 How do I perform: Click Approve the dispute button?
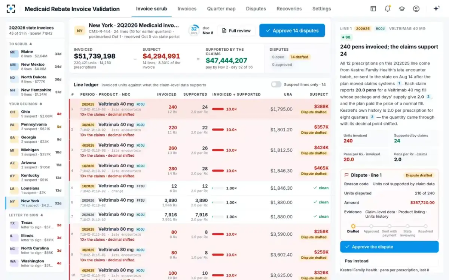(x=389, y=247)
